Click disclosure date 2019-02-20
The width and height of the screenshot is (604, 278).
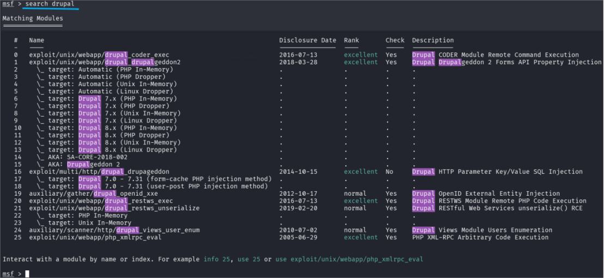pyautogui.click(x=298, y=208)
